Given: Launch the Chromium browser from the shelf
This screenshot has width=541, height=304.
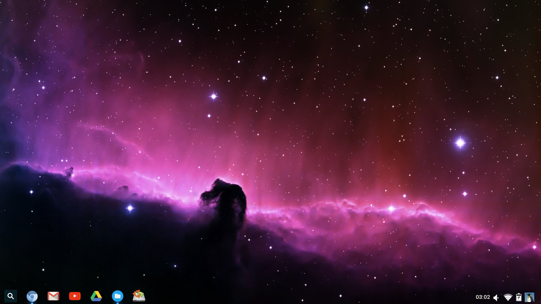Looking at the screenshot, I should pyautogui.click(x=32, y=296).
